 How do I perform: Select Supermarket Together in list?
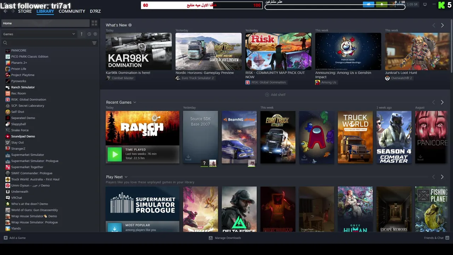click(x=27, y=167)
